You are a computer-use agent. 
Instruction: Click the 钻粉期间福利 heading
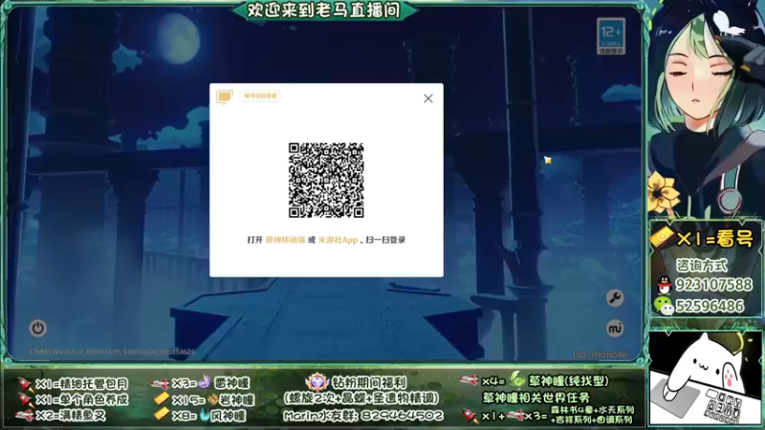[x=369, y=383]
